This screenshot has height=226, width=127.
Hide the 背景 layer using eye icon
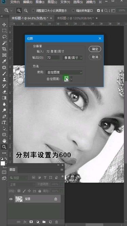[11, 199]
